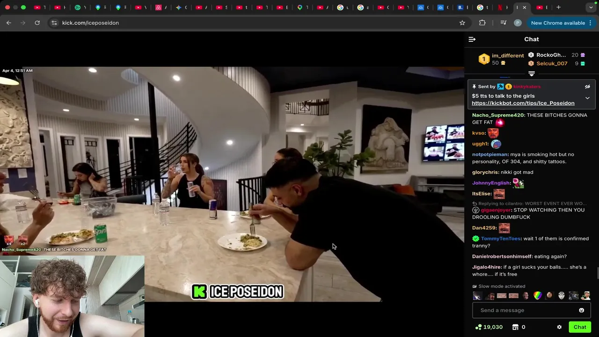599x337 pixels.
Task: Collapse the chat panel with the arrow icon
Action: tap(472, 39)
